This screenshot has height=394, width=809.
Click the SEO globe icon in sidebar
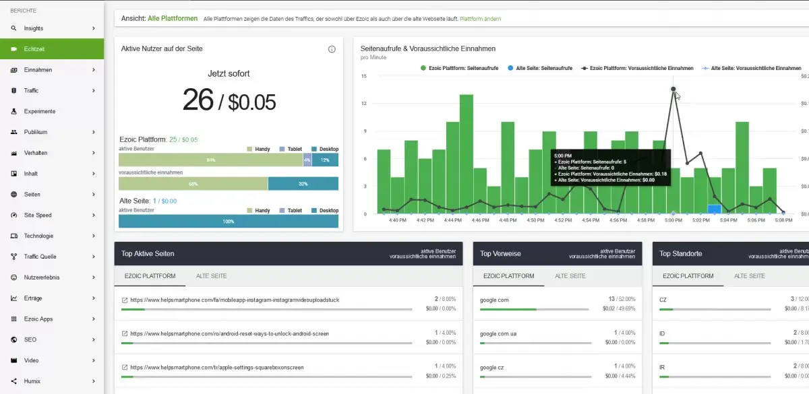13,340
